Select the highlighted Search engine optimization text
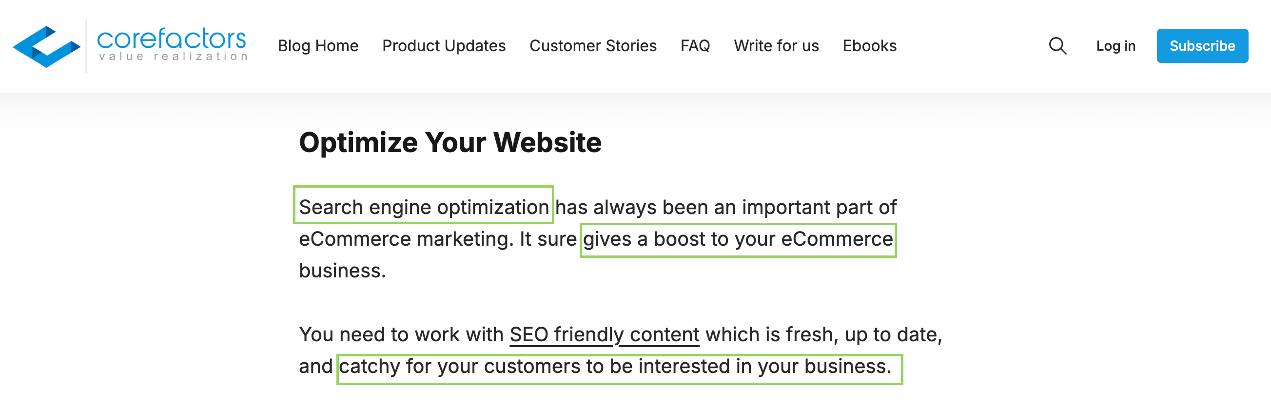This screenshot has height=410, width=1271. [423, 207]
